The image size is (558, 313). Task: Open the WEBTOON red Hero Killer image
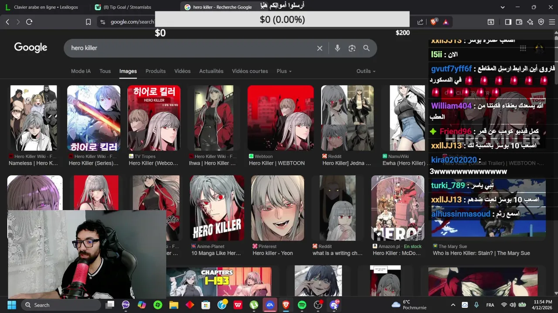tap(280, 118)
